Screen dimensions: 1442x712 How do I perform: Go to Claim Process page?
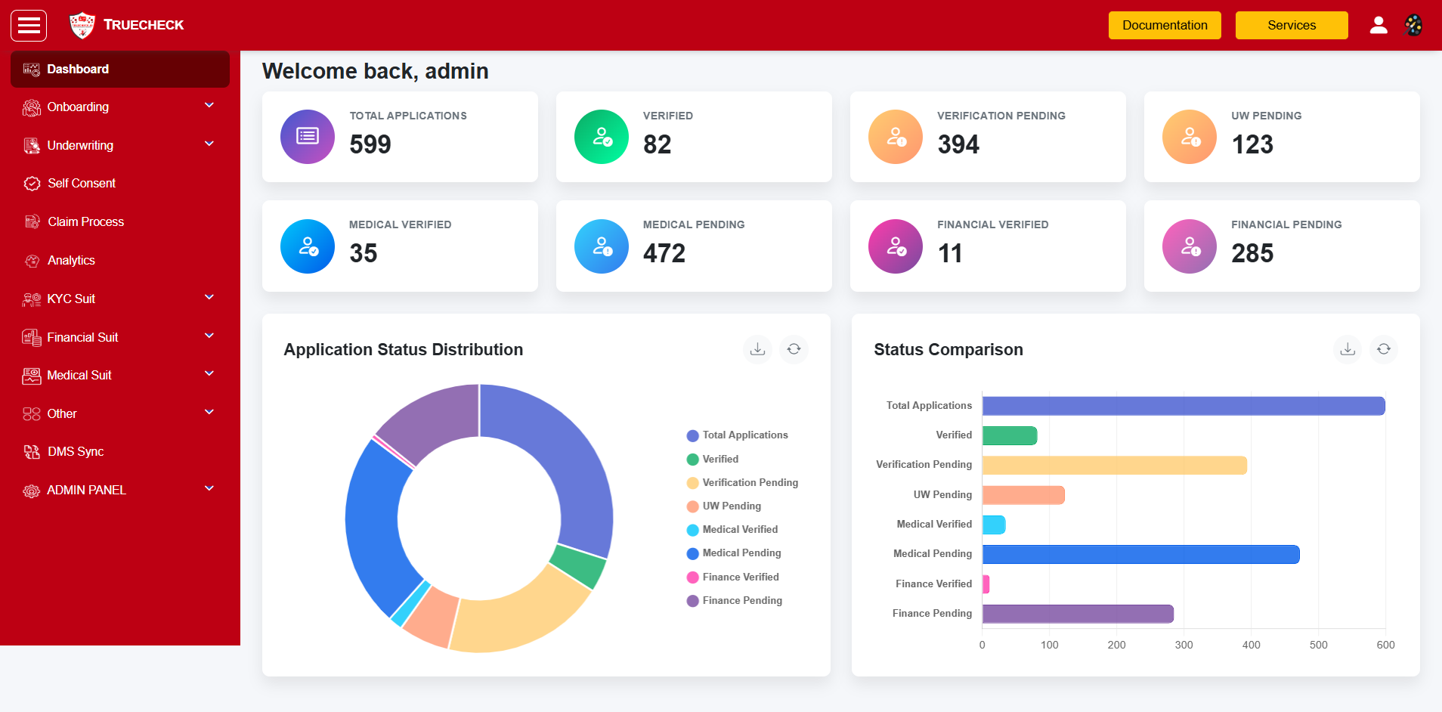pos(85,222)
